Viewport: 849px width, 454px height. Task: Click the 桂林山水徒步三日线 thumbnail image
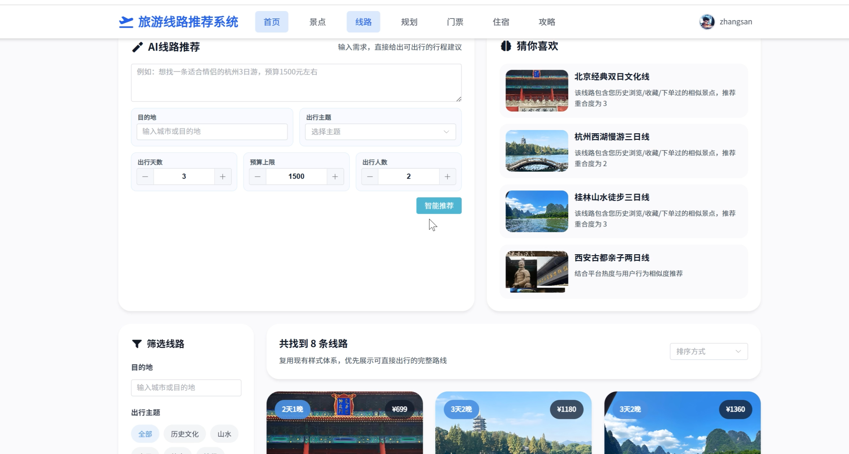537,211
